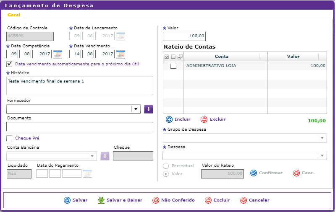Sort by the Conta column header
335x212 pixels.
[x=222, y=57]
